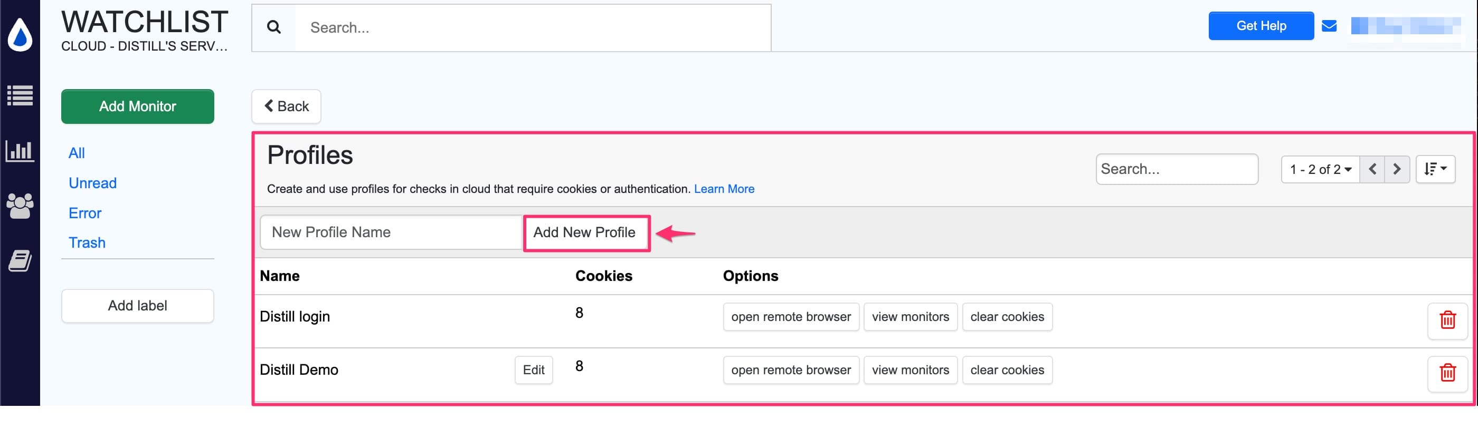Image resolution: width=1478 pixels, height=428 pixels.
Task: Open the "1 - 2 of 2" pagination dropdown
Action: tap(1320, 169)
